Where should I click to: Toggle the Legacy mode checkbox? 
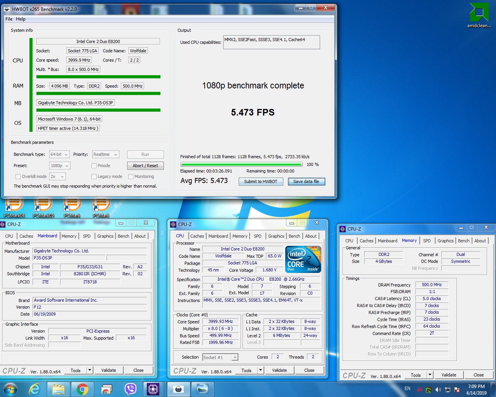pyautogui.click(x=94, y=176)
